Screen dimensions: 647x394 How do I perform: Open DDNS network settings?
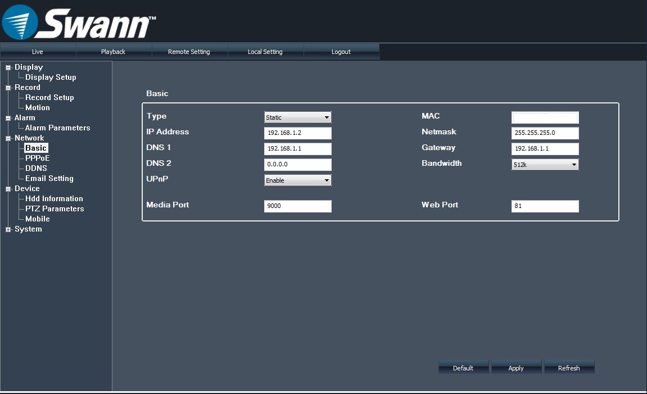tap(37, 168)
